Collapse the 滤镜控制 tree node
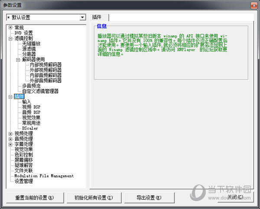The width and height of the screenshot is (260, 209). 10,38
